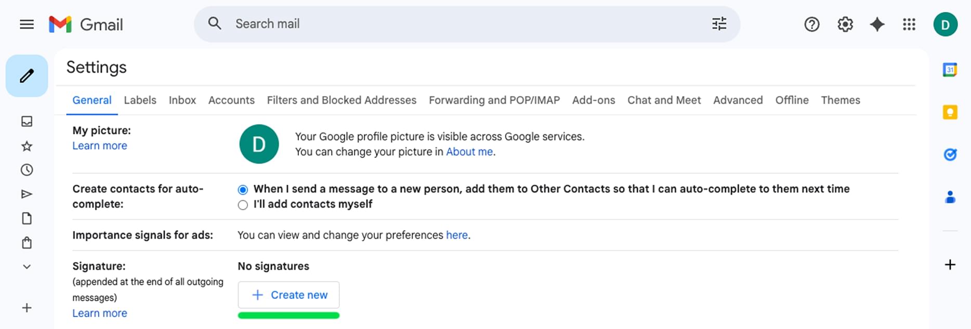Switch to the Labels tab

click(x=140, y=100)
